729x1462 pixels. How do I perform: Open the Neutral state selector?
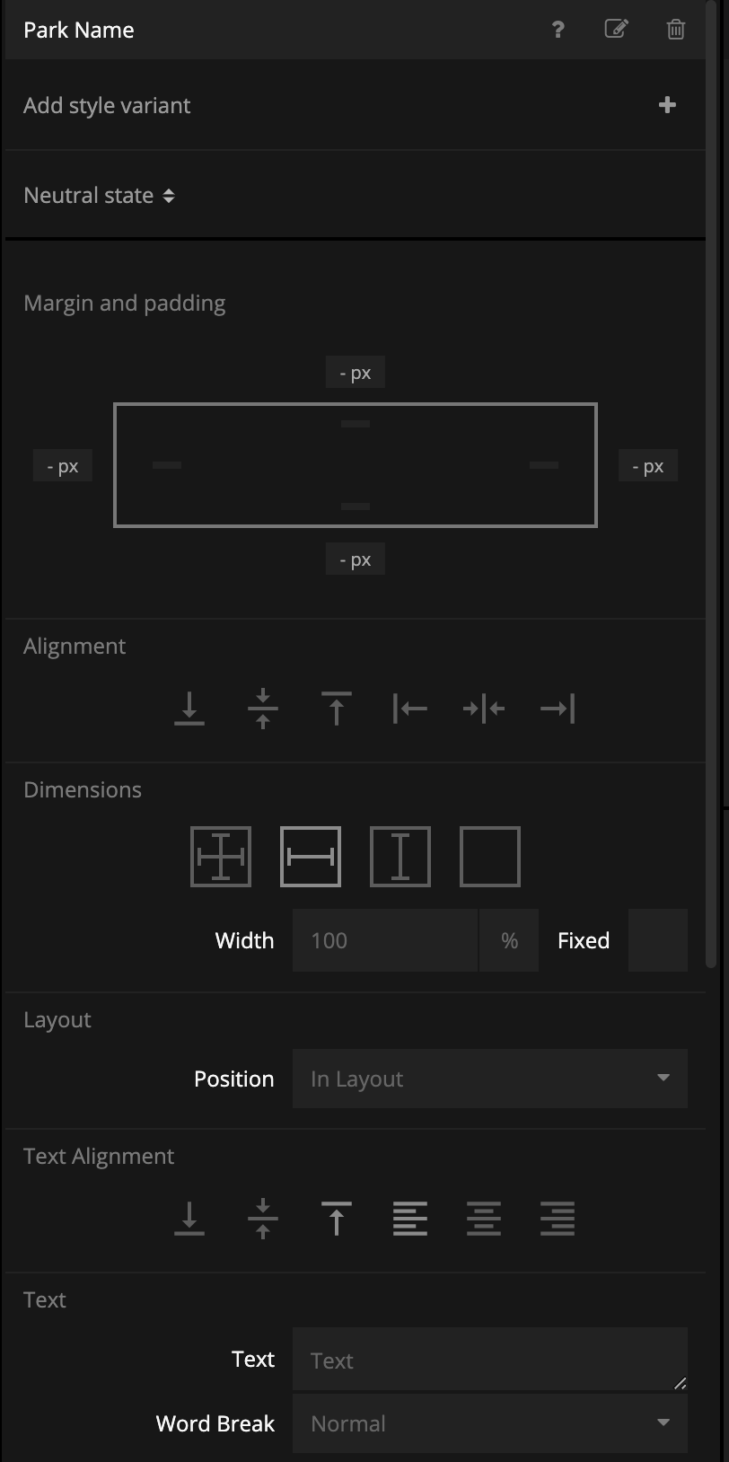100,196
